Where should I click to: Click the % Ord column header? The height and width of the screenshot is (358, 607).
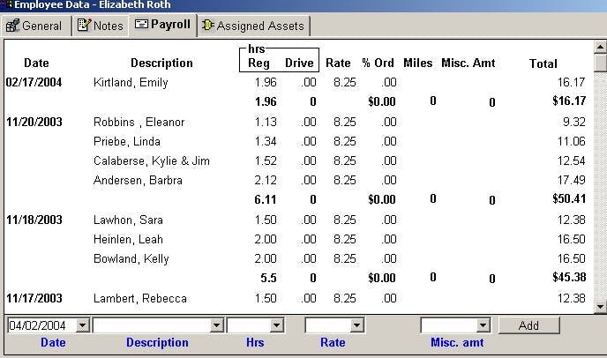coord(378,63)
